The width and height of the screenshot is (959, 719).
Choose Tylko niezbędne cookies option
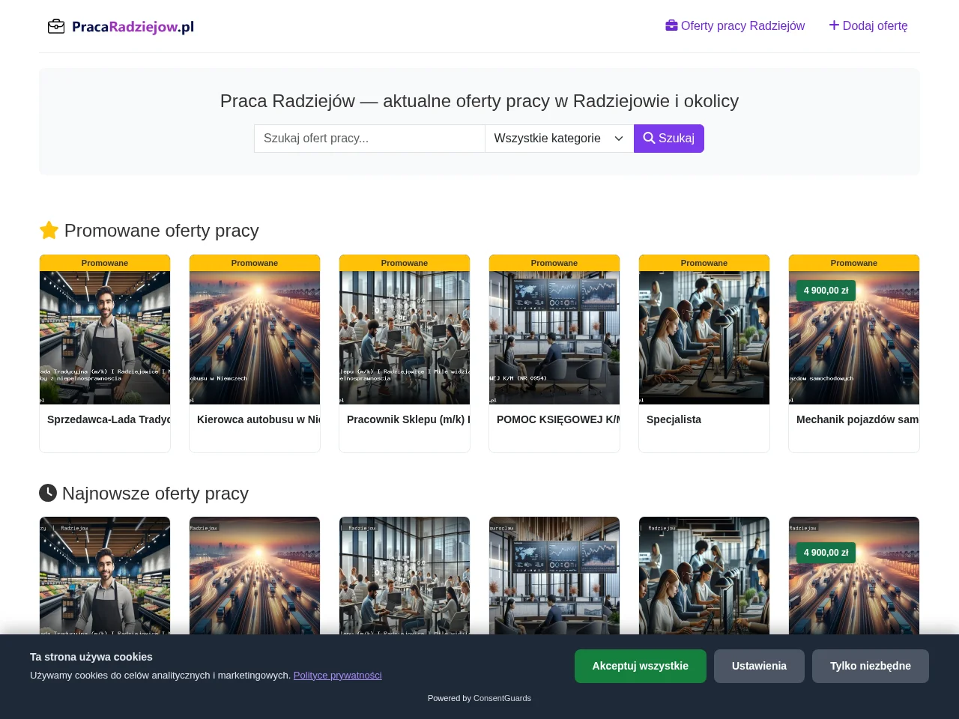tap(871, 667)
